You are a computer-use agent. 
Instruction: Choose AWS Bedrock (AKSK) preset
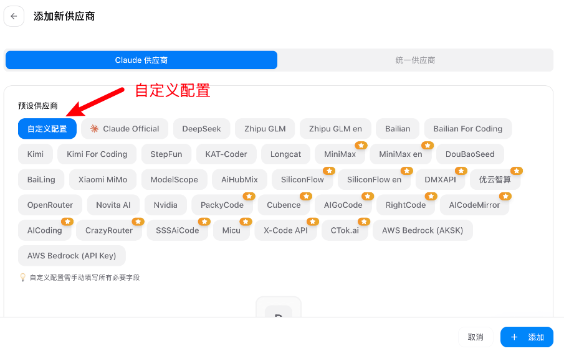423,230
